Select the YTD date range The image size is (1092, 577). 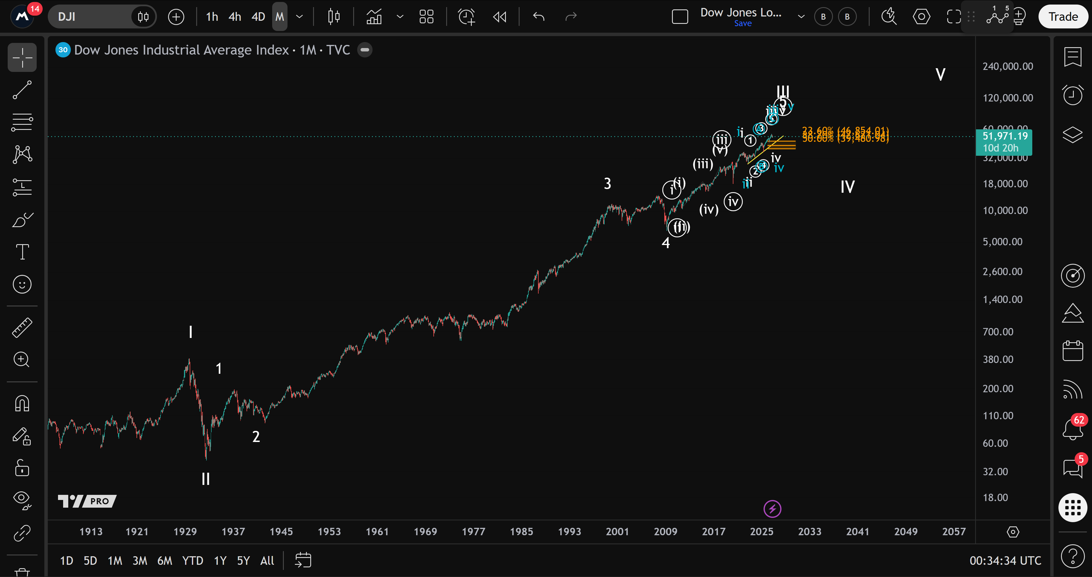click(x=193, y=561)
